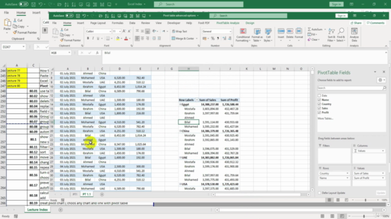This screenshot has width=391, height=219.
Task: Click Format Painter in front window
Action: click(71, 40)
